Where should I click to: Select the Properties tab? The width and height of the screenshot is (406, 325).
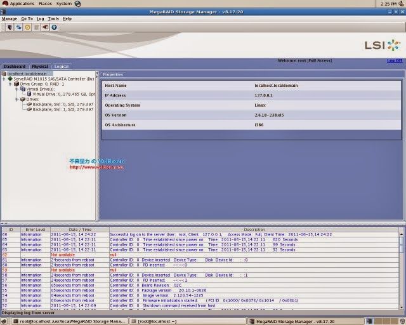[x=113, y=75]
